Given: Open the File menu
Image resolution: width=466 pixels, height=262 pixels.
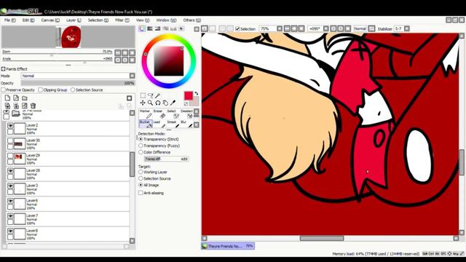Looking at the screenshot, I should [x=9, y=20].
